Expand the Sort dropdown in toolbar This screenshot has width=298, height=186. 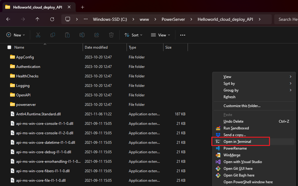(x=134, y=35)
